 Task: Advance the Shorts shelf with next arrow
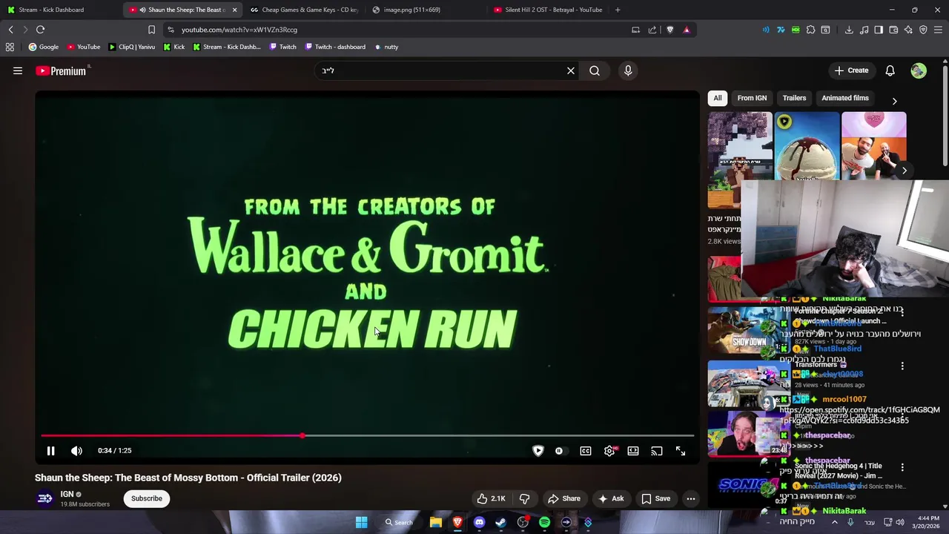point(904,171)
